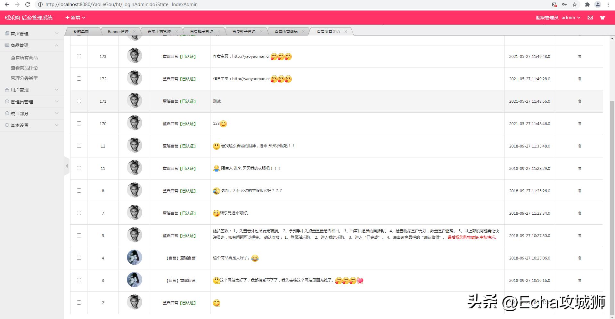Collapse the 商品管理 sidebar section
This screenshot has width=615, height=319.
point(56,45)
